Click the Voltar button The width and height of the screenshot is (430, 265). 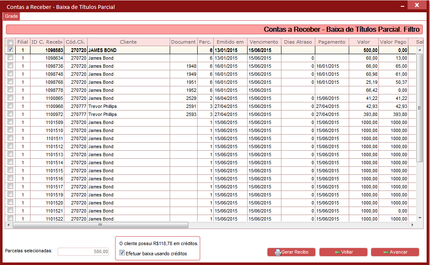[343, 252]
